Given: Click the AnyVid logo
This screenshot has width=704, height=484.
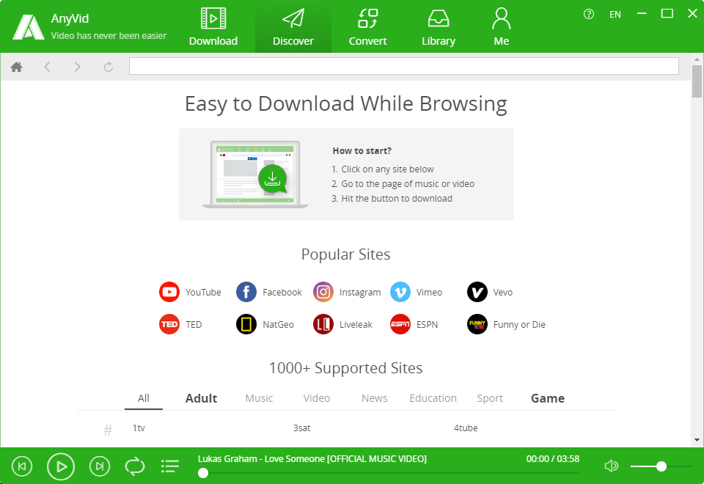Looking at the screenshot, I should pos(29,27).
